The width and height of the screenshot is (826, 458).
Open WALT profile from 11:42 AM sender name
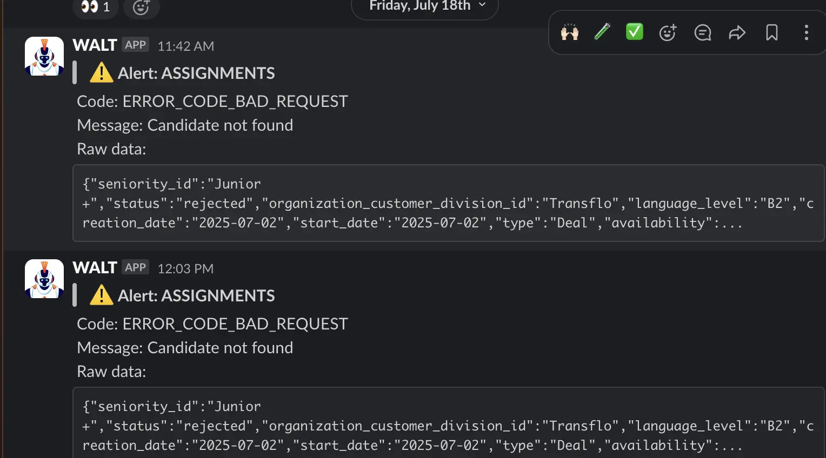pos(95,45)
